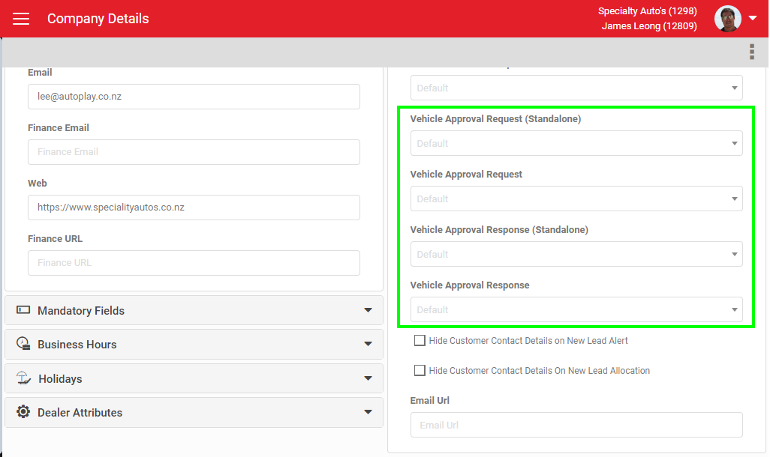Screen dimensions: 770x457
Task: Select Vehicle Approval Response (Standalone) dropdown
Action: (576, 255)
